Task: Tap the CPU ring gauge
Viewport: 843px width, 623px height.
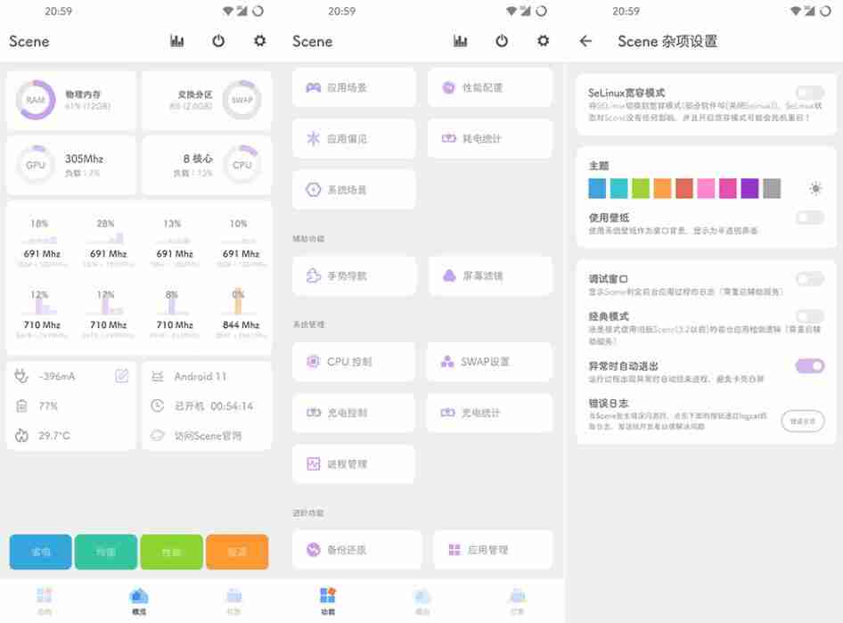Action: pyautogui.click(x=241, y=165)
